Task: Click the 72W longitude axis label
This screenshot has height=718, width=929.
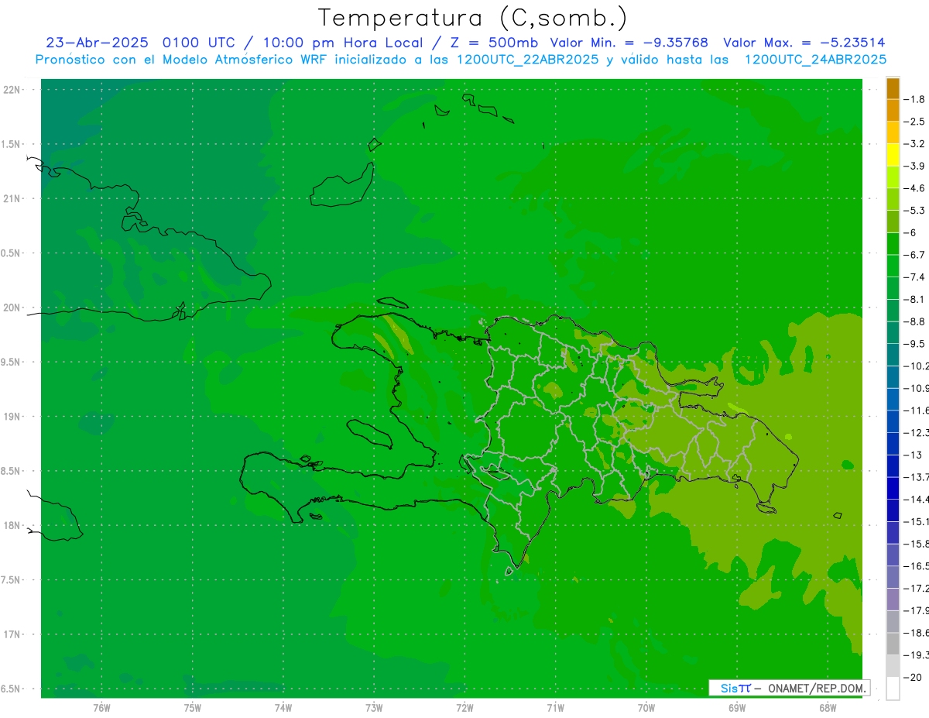Action: coord(464,708)
